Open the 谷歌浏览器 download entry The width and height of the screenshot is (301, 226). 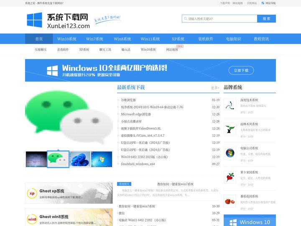[128, 100]
